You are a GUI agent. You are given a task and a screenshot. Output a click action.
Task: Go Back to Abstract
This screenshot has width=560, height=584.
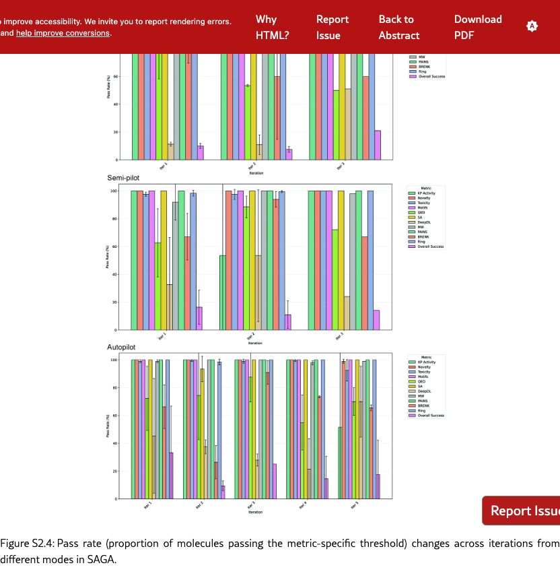[398, 27]
